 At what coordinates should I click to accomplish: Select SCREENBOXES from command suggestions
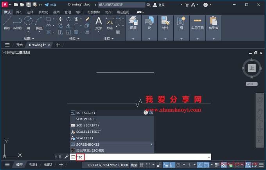(x=112, y=145)
